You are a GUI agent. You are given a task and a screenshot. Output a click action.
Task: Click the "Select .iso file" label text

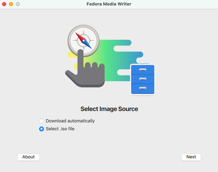tap(60, 129)
